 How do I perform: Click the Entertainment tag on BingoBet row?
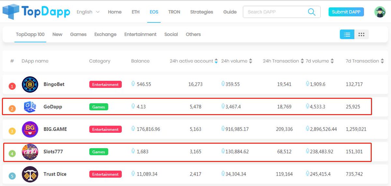point(105,85)
